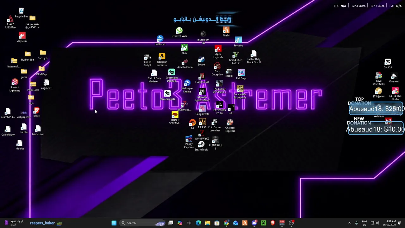Open EA SPORTS FC 26 shortcut

(219, 108)
